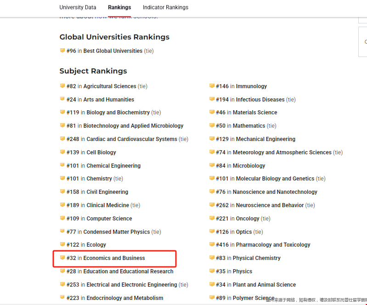Open Electrical and Electronic Engineering ranking
Viewport: 367px width, 305px height.
point(132,285)
